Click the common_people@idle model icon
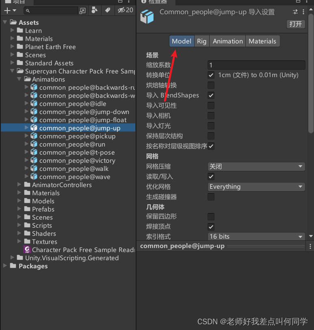 pos(34,104)
